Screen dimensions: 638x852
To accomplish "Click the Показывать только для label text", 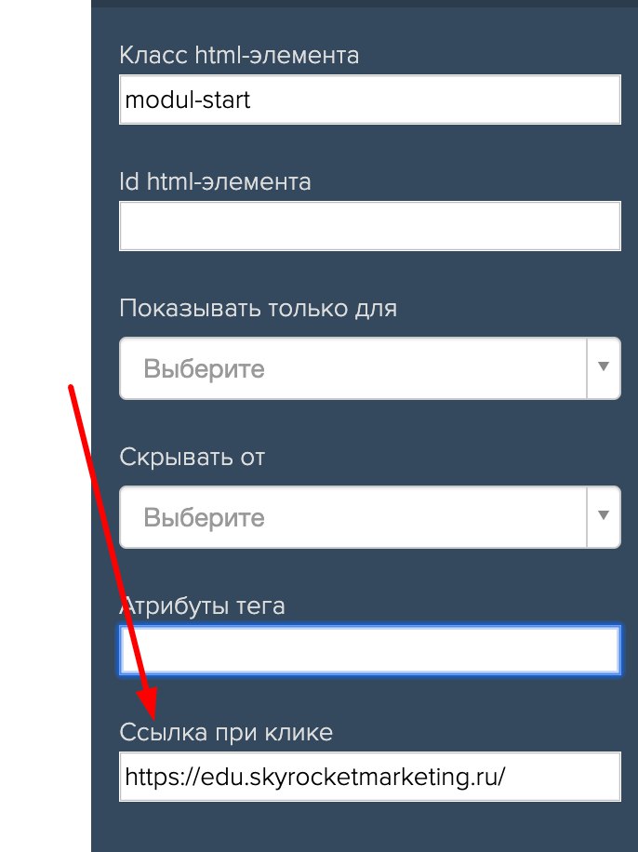I will point(259,309).
